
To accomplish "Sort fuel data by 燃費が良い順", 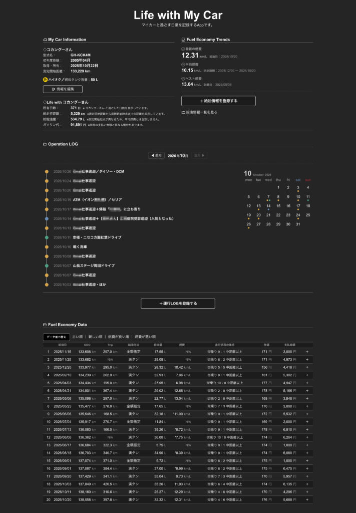I will click(118, 337).
